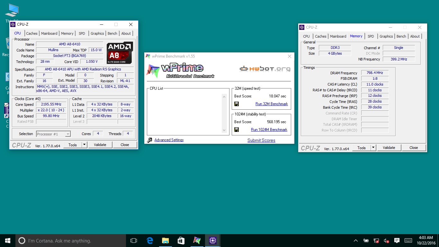This screenshot has width=439, height=247.
Task: Click Tools button in CPU window
Action: [x=73, y=145]
